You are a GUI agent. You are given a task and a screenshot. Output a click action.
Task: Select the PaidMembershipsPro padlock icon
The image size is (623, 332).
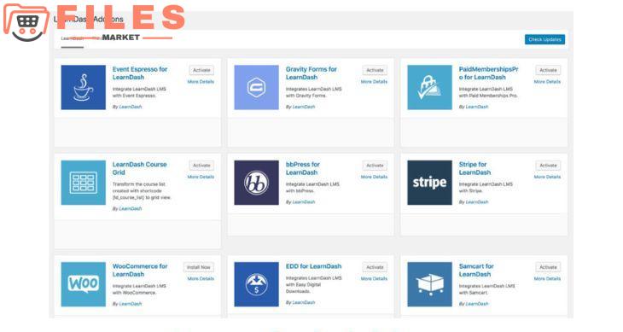[429, 87]
